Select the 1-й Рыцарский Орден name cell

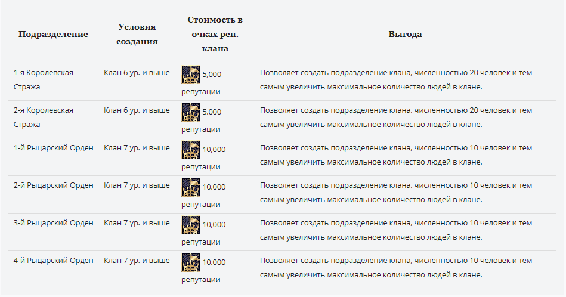(x=54, y=148)
